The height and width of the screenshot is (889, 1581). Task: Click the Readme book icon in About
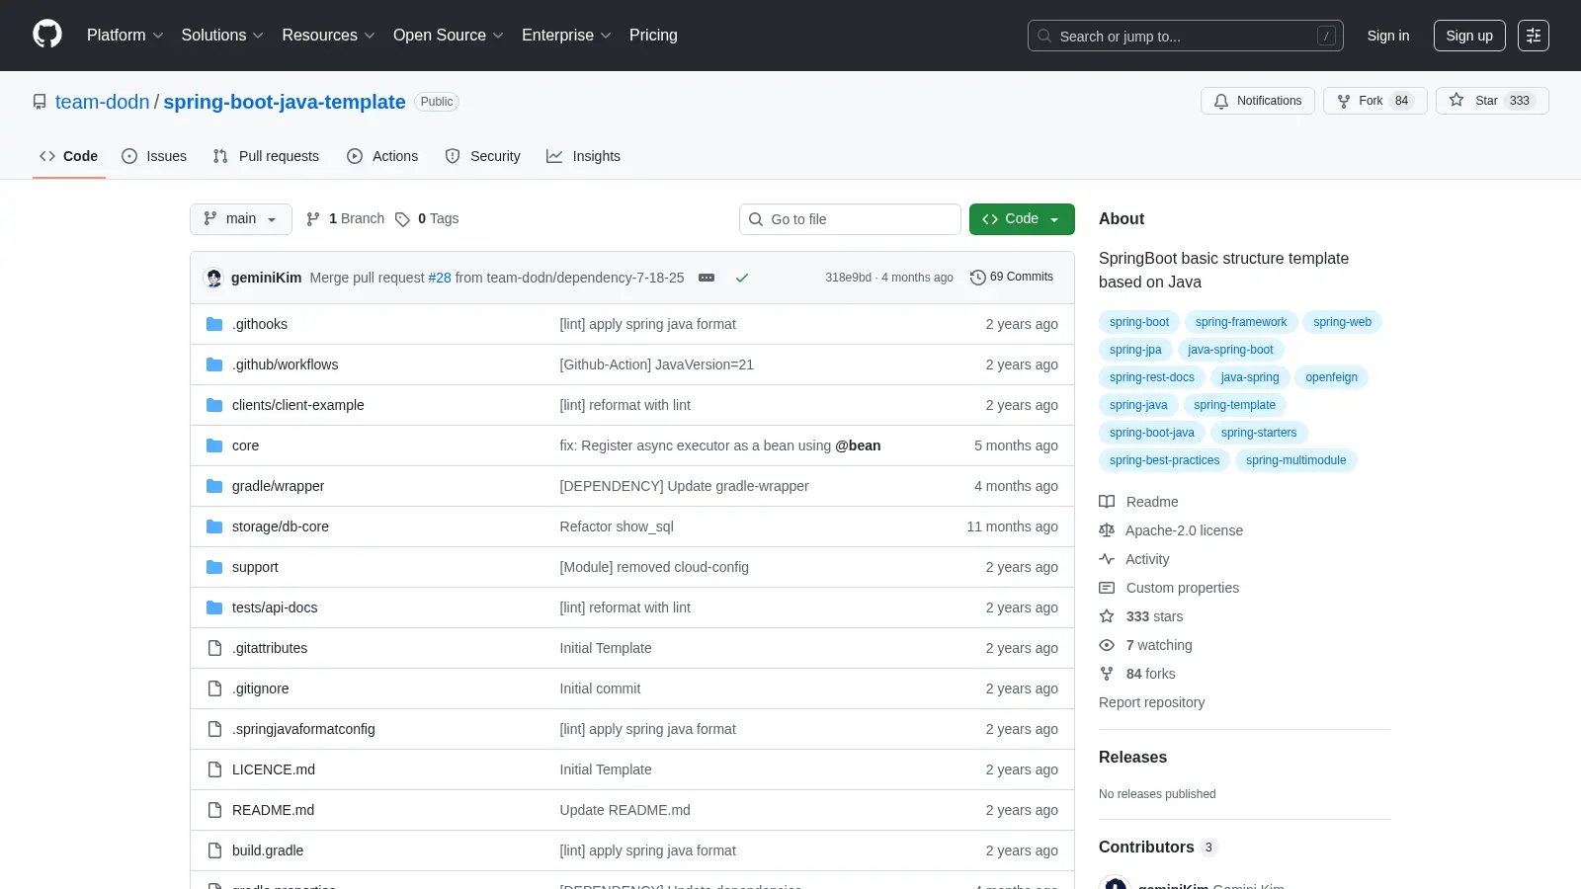(x=1107, y=502)
